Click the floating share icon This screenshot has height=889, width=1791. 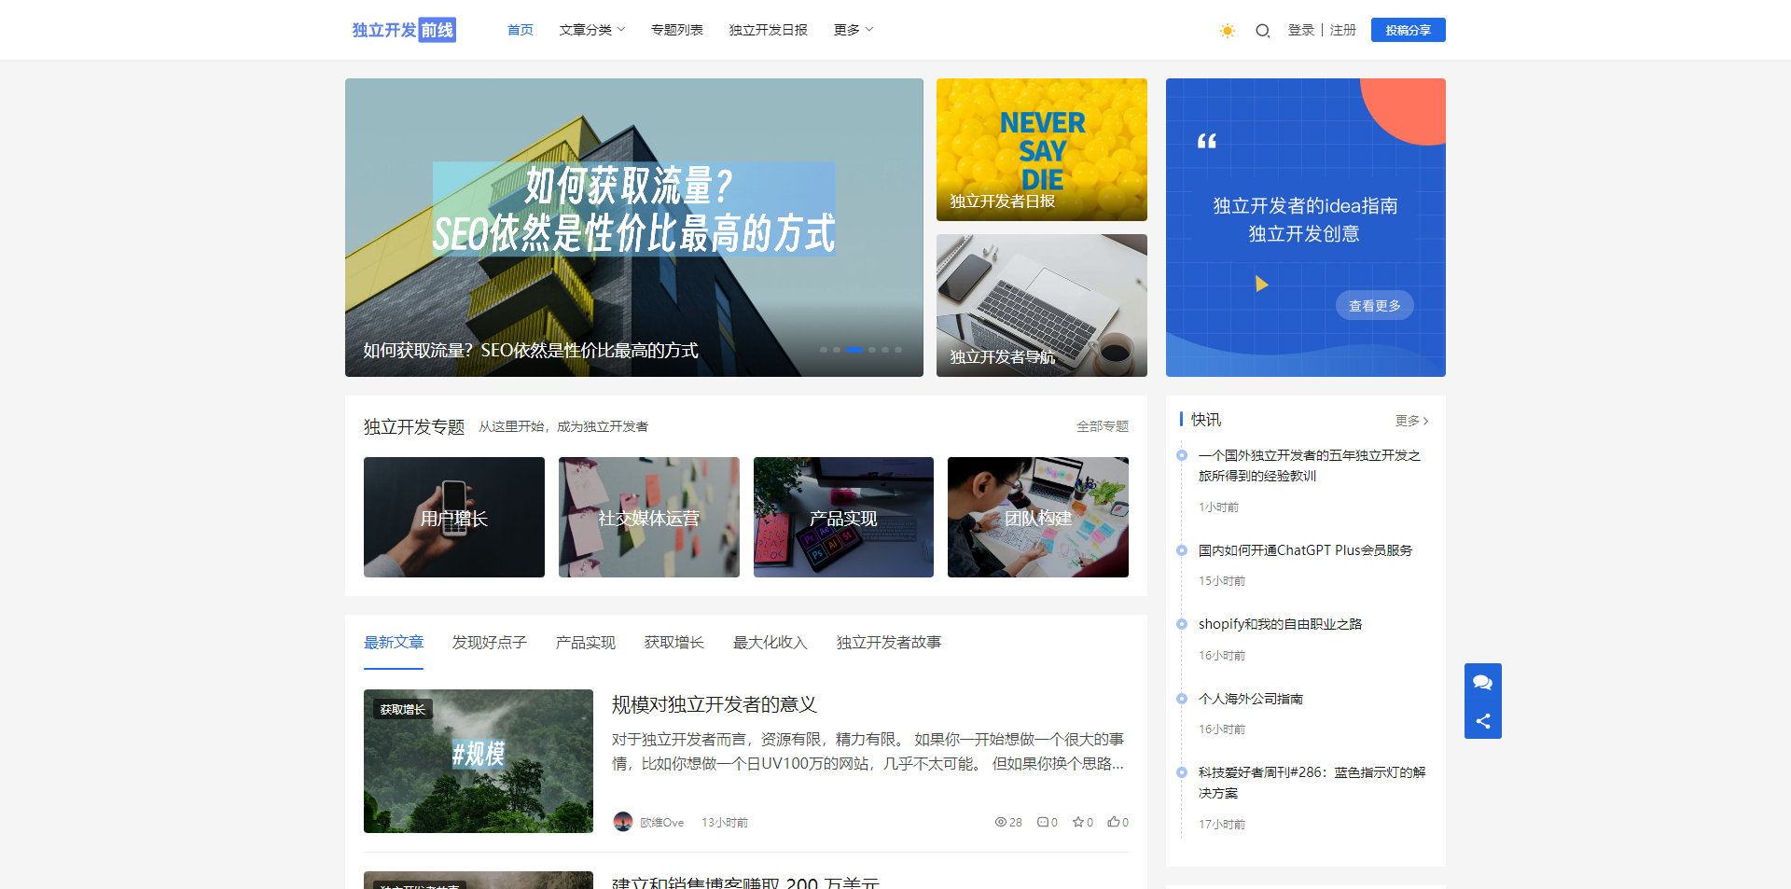coord(1482,721)
